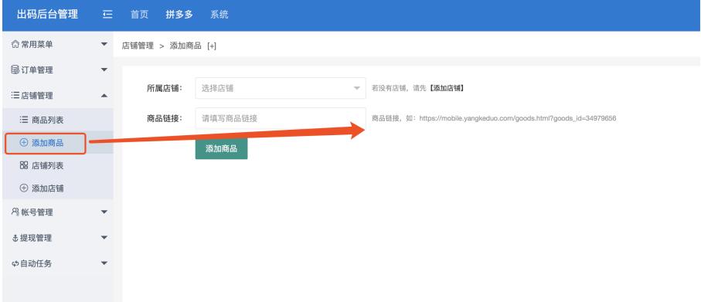This screenshot has width=701, height=302.
Task: Click the grid icon beside 店铺列表
Action: 24,165
